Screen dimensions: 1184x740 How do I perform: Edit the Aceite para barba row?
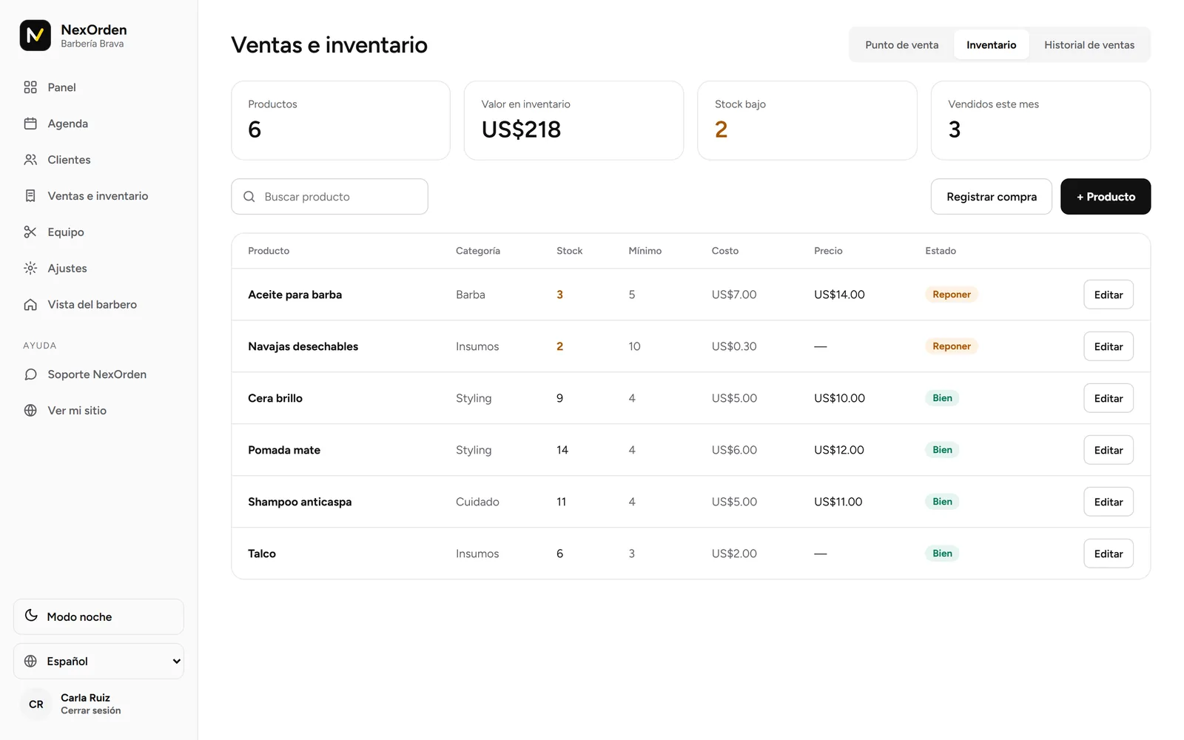coord(1109,295)
